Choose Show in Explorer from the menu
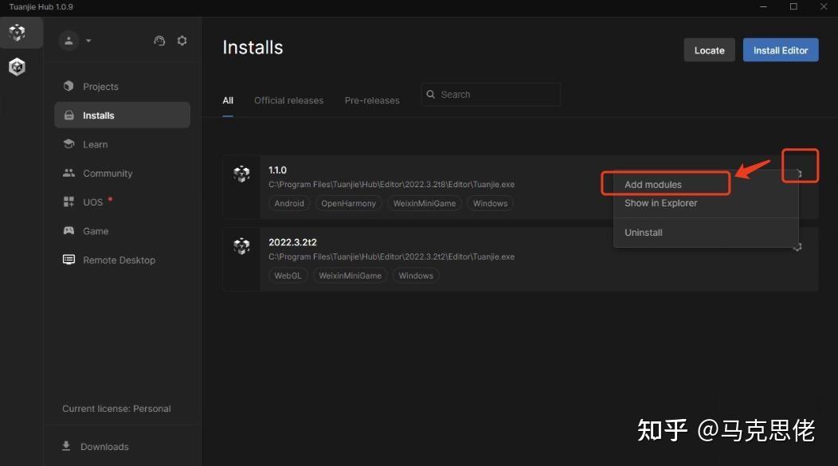Image resolution: width=838 pixels, height=466 pixels. coord(660,203)
